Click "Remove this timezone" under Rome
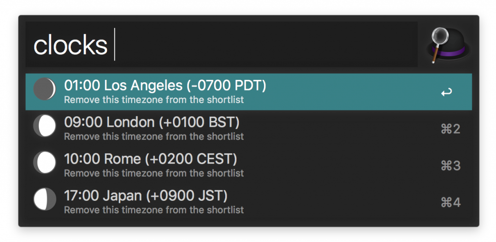 [154, 173]
